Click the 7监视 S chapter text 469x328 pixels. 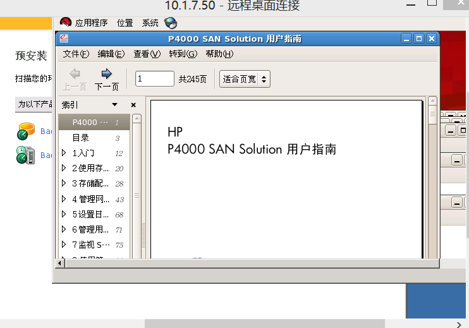click(x=90, y=245)
